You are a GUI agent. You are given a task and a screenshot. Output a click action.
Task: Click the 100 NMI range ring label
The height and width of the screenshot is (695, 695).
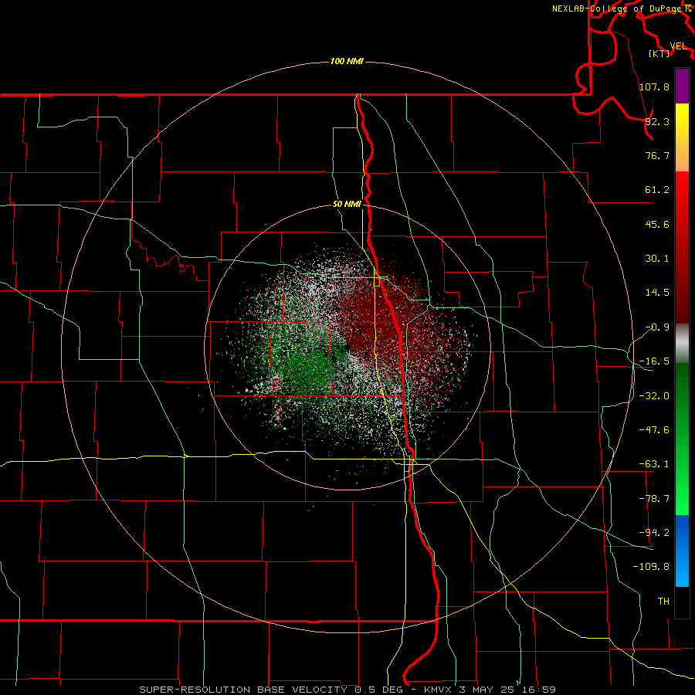click(x=347, y=61)
